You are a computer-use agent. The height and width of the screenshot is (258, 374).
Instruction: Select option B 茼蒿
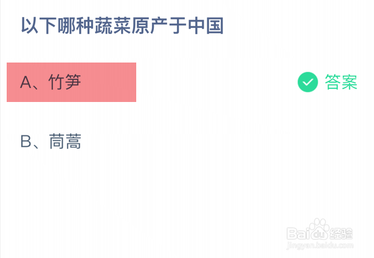pos(50,141)
